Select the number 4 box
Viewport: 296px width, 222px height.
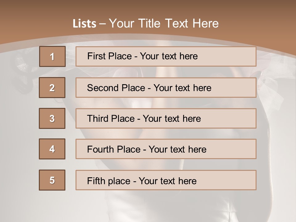click(52, 149)
